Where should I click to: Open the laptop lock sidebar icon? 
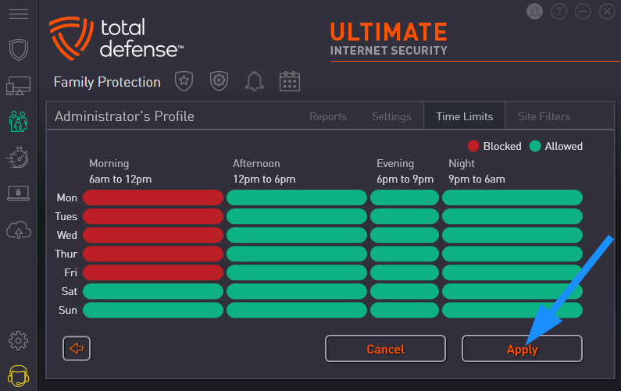[x=18, y=193]
